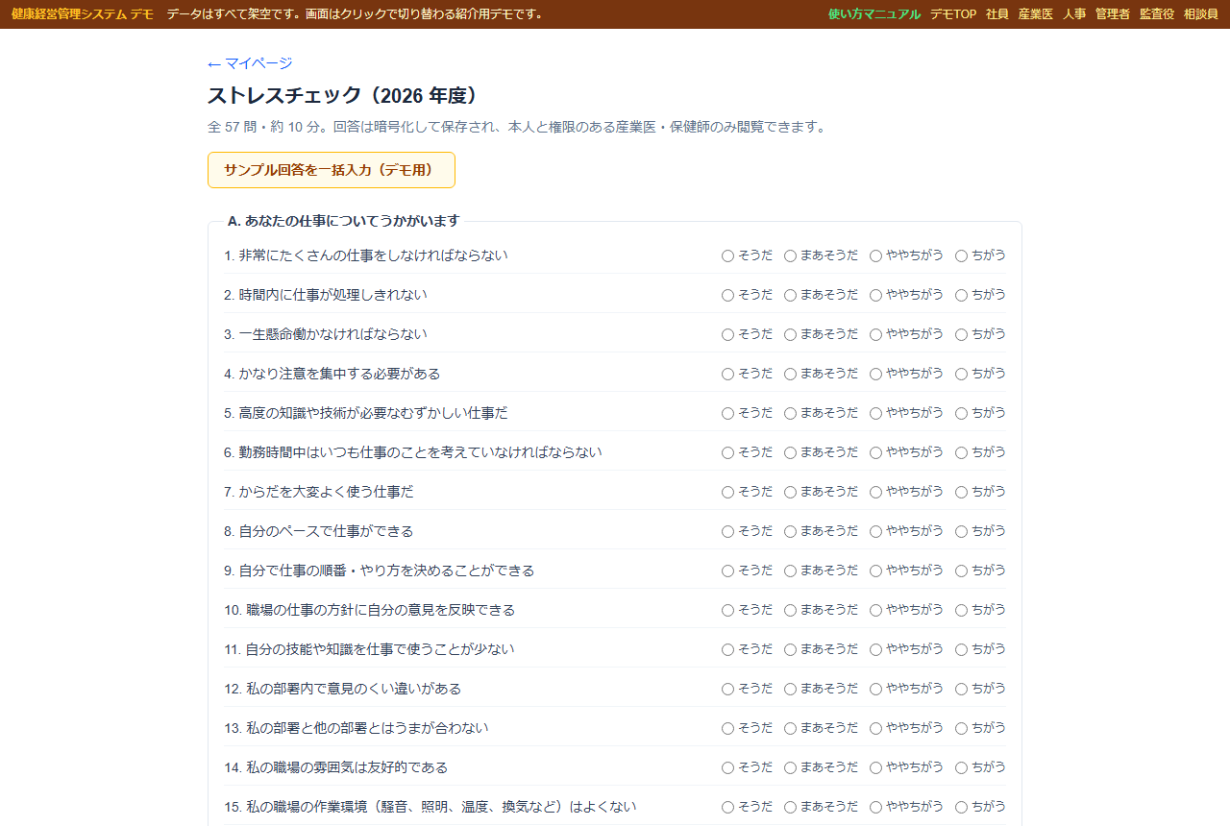
Task: Switch to 相談員 view
Action: click(x=1200, y=14)
